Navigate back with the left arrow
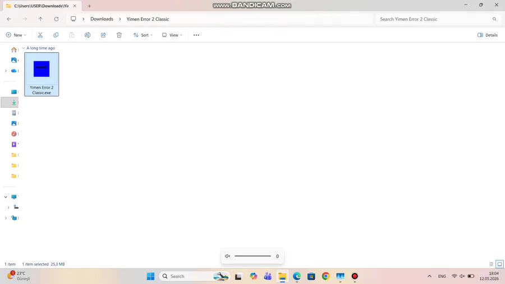This screenshot has height=284, width=505. pos(9,19)
